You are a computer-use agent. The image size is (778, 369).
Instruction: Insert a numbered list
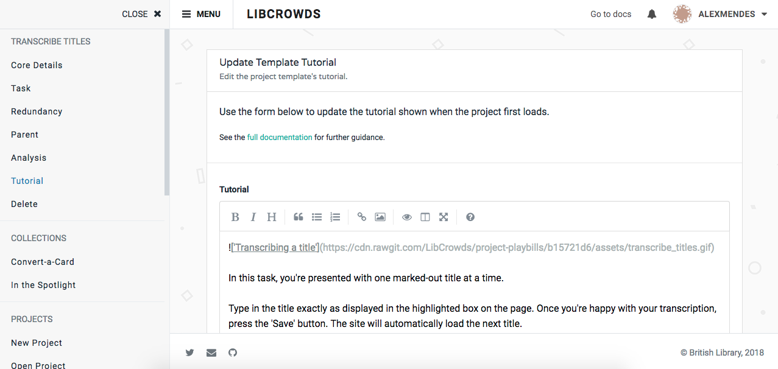(x=334, y=217)
